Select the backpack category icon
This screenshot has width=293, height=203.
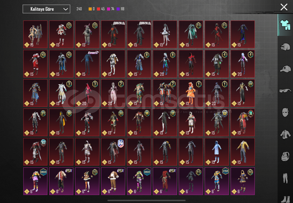(286, 156)
